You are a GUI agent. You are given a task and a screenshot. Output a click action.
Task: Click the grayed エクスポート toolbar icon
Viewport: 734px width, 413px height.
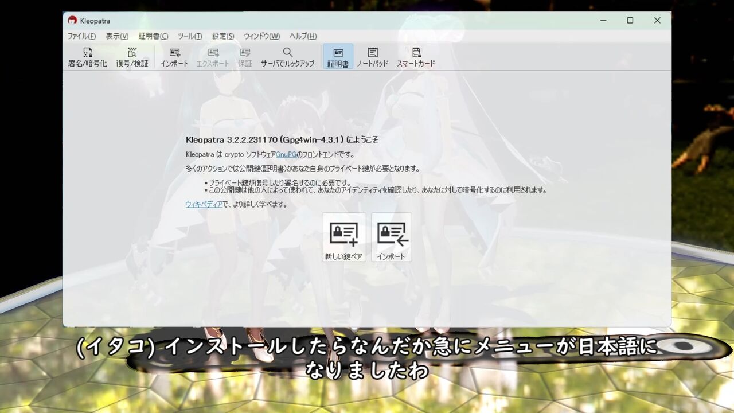point(213,56)
